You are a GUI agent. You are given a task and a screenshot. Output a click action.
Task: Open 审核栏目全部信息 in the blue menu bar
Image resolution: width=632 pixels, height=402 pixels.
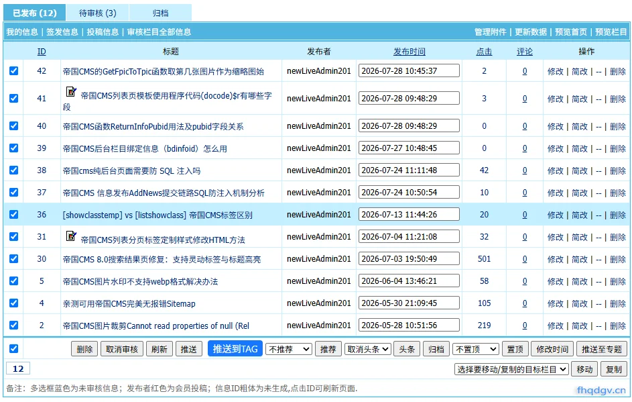coord(159,32)
